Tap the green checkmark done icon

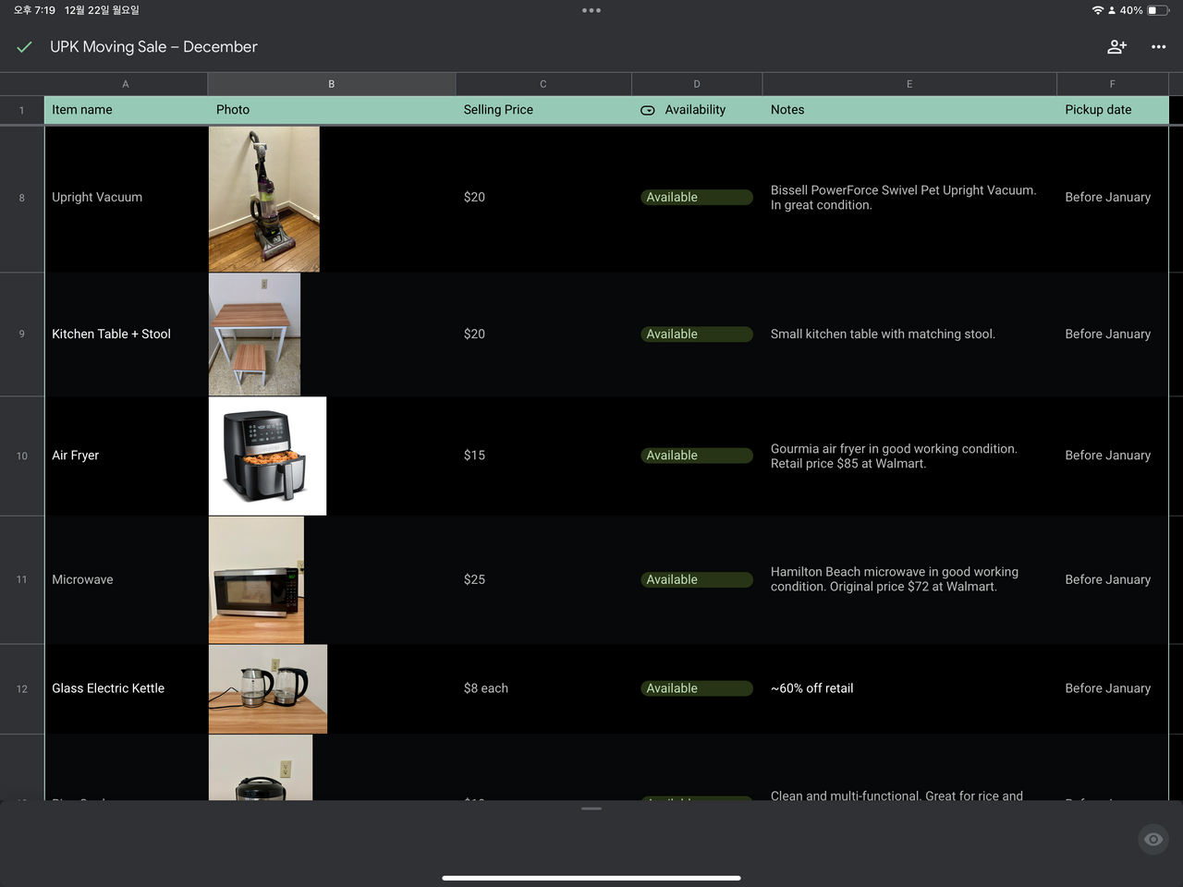coord(24,47)
